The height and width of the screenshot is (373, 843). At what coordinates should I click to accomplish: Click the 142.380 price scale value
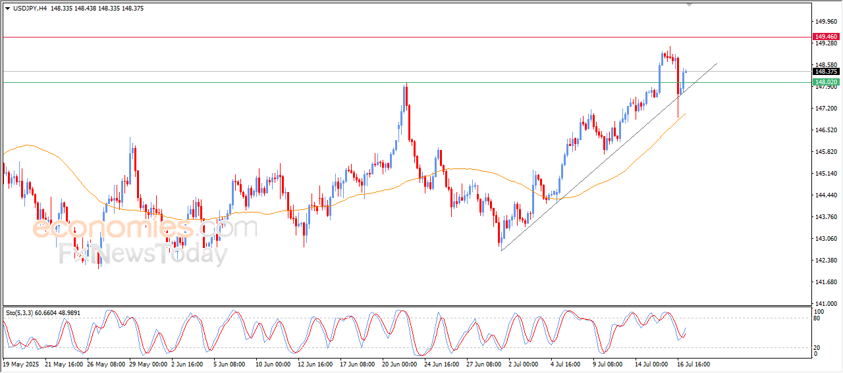[x=827, y=261]
